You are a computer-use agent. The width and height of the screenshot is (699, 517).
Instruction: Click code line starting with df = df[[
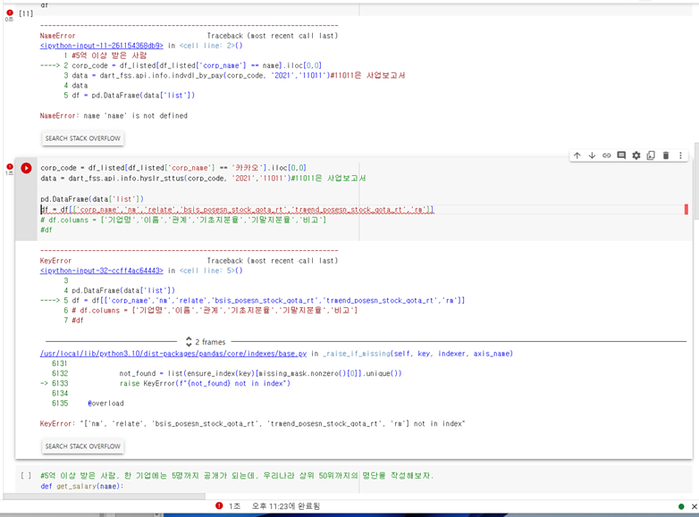point(237,209)
